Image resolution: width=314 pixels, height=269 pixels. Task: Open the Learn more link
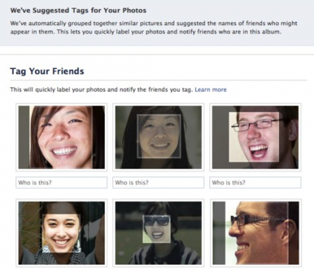[211, 90]
